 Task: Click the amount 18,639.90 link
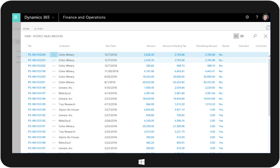point(148,99)
